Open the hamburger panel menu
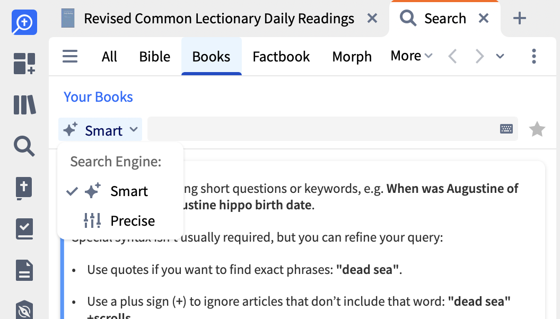Image resolution: width=560 pixels, height=319 pixels. point(70,56)
